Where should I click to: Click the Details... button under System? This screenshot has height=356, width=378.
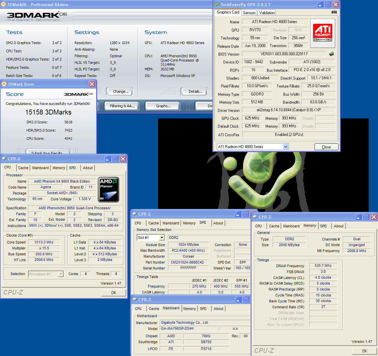[x=198, y=91]
